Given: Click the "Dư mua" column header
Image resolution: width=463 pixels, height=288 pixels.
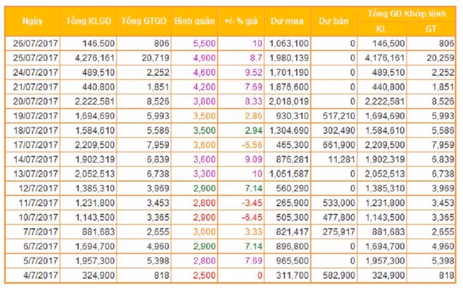Looking at the screenshot, I should coord(287,22).
